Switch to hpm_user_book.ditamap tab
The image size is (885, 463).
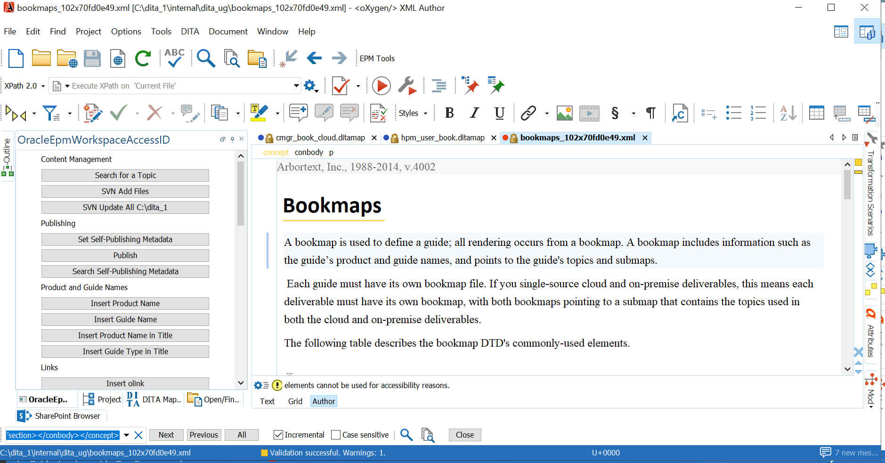point(442,138)
